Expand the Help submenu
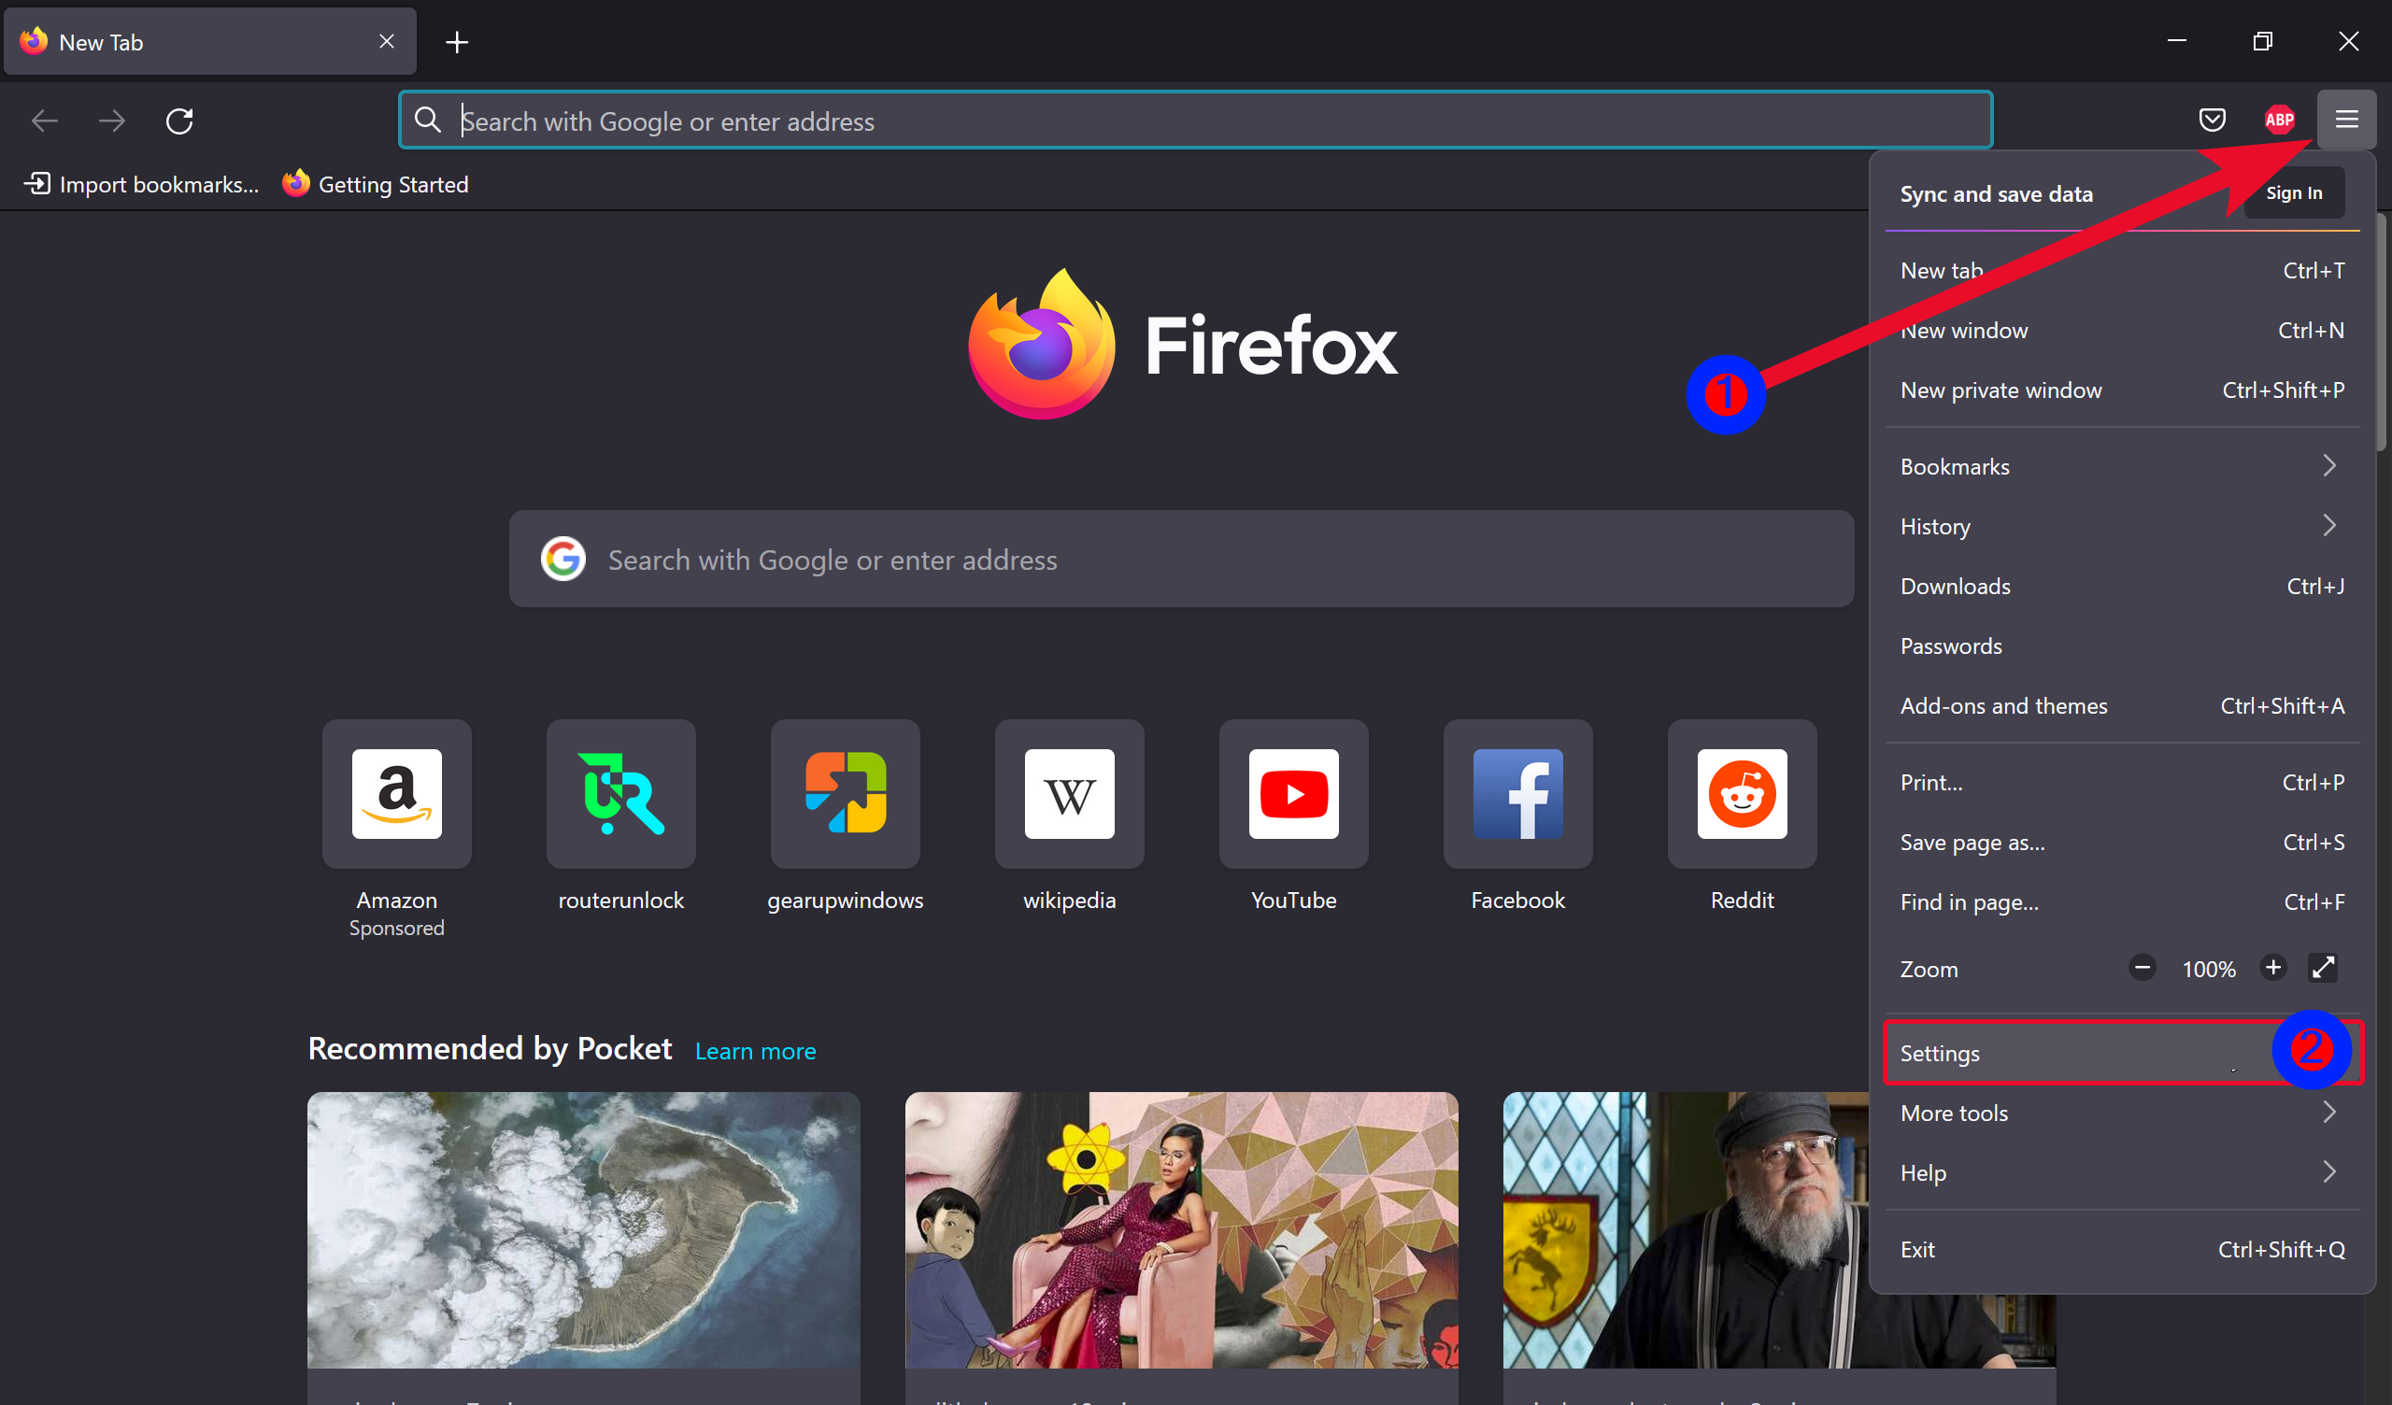This screenshot has height=1405, width=2392. [x=2121, y=1172]
